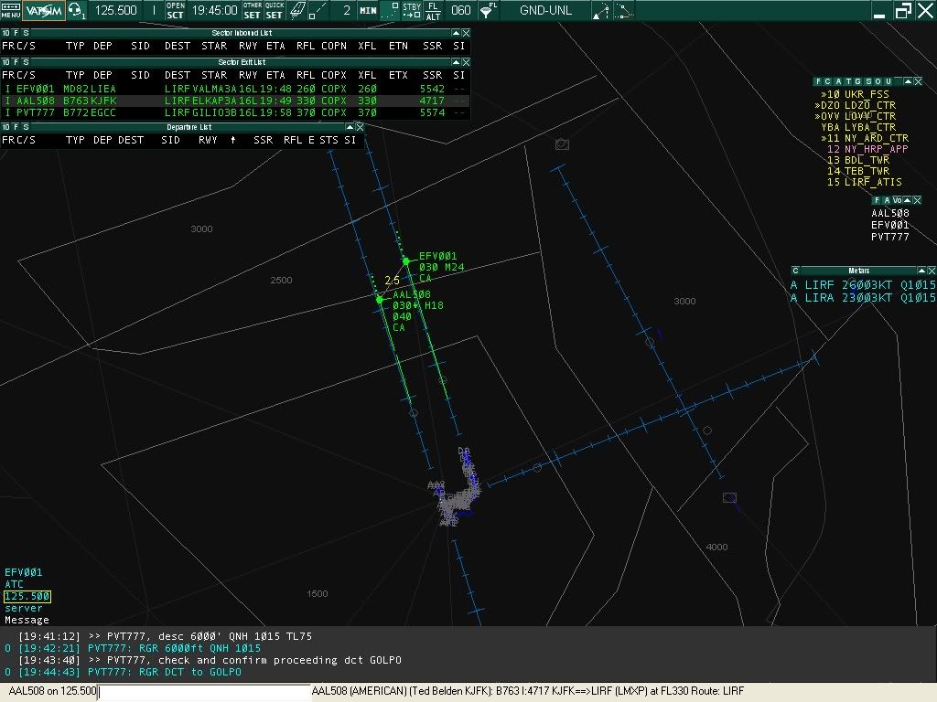Open the OTHER SET settings button
Viewport: 937px width, 702px height.
[x=253, y=10]
